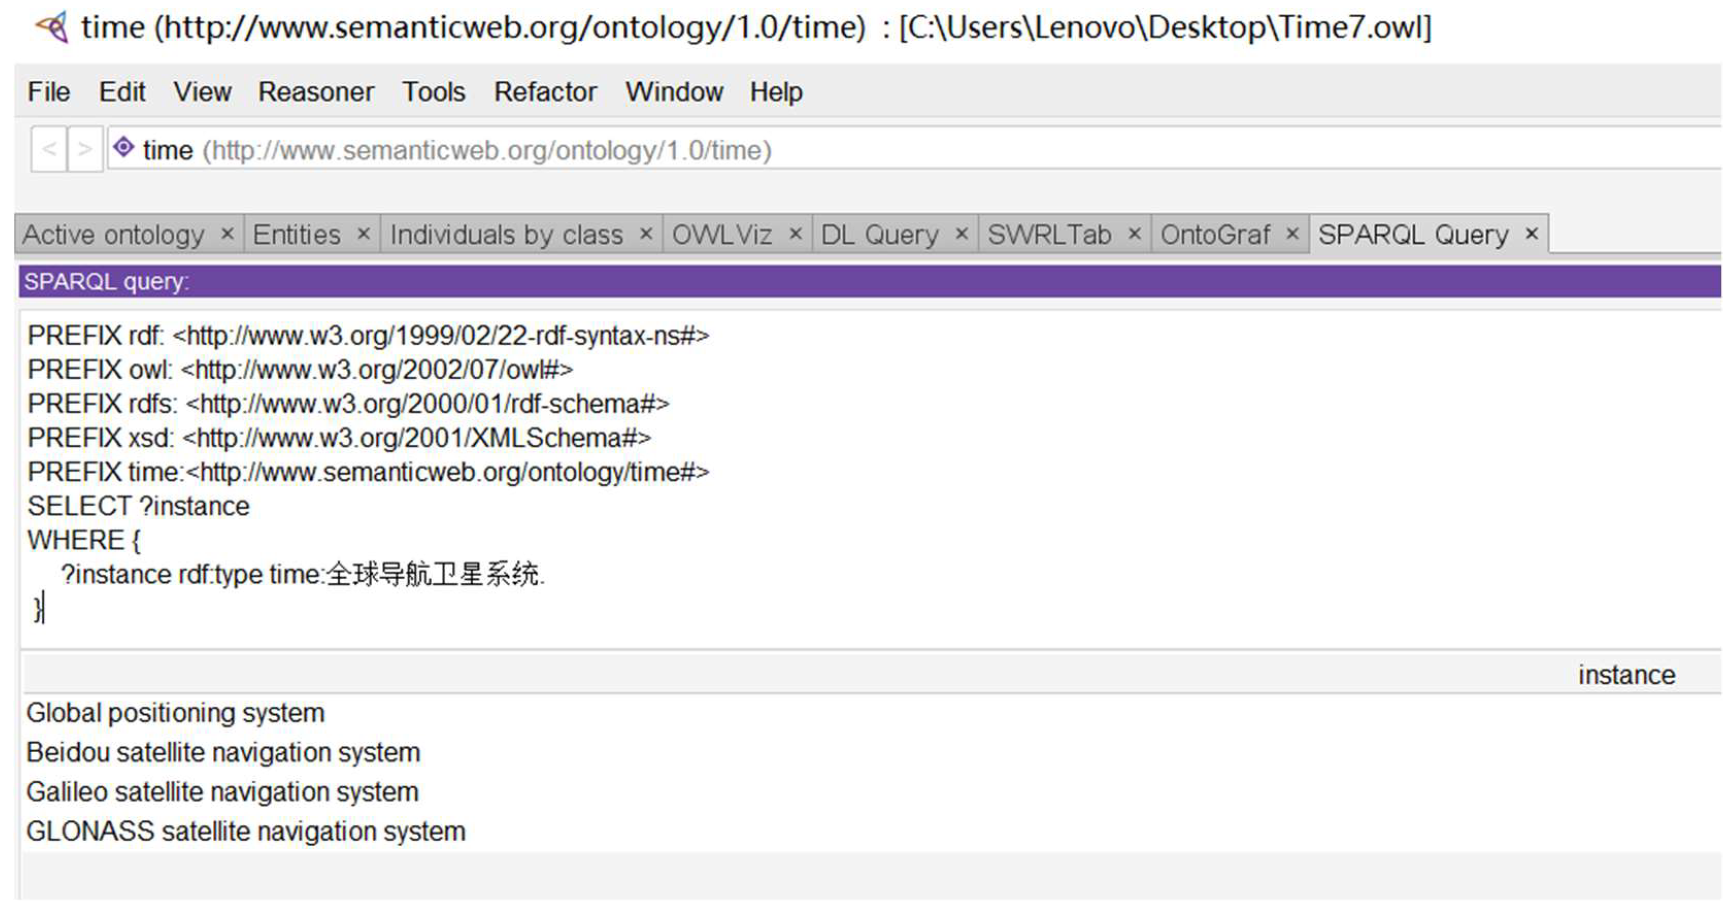Screen dimensions: 1736x913
Task: Close the DL Query tab
Action: click(x=962, y=234)
